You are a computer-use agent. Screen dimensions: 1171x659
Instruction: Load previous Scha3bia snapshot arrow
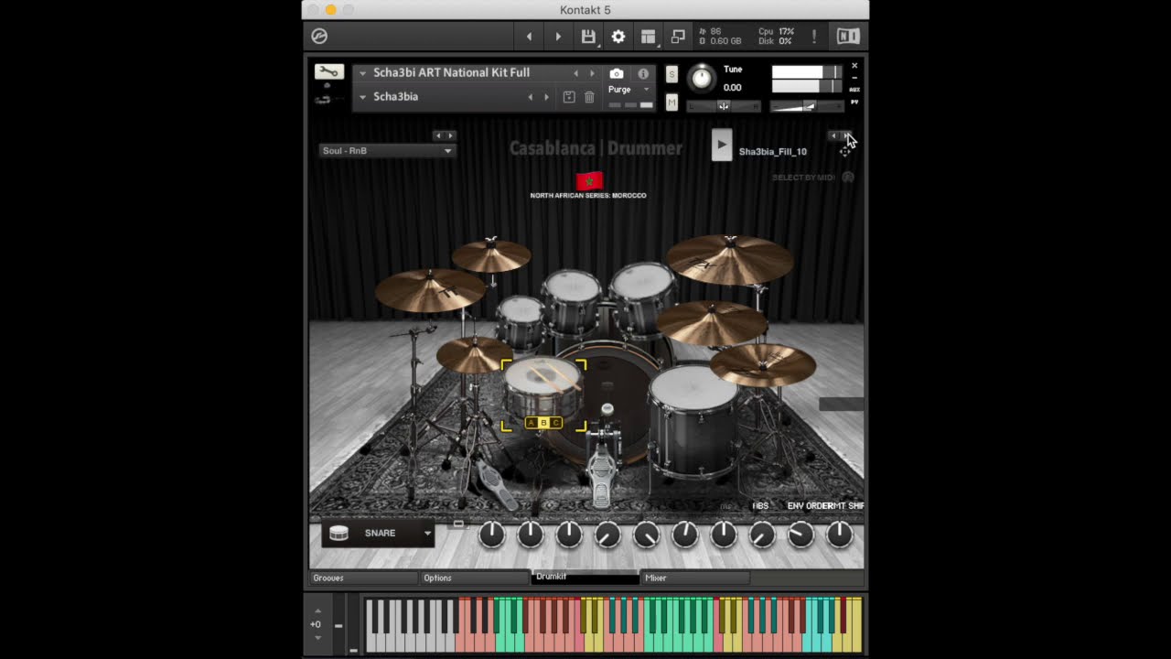(x=530, y=97)
